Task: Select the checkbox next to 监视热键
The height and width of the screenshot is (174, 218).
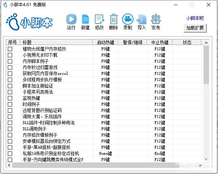Action: [x=10, y=98]
